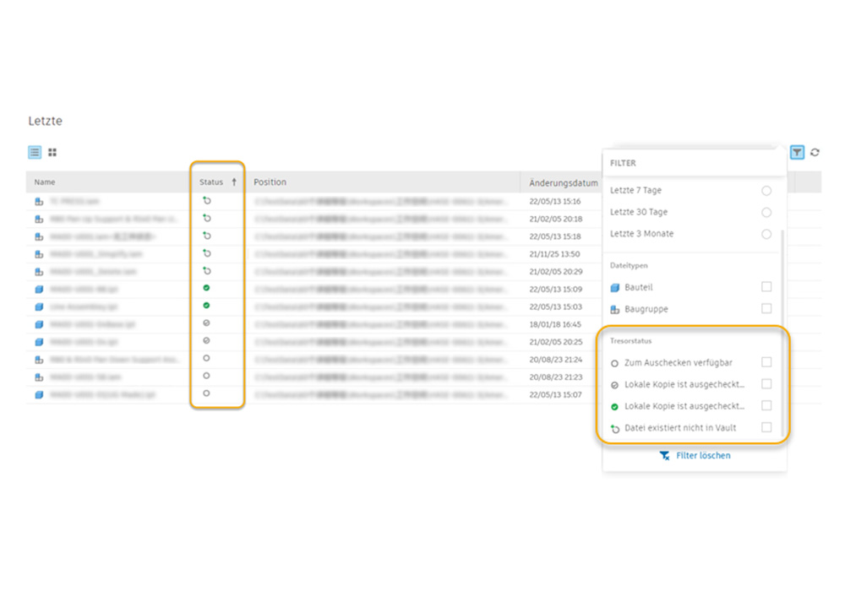
Task: Click the refresh list icon
Action: tap(815, 152)
